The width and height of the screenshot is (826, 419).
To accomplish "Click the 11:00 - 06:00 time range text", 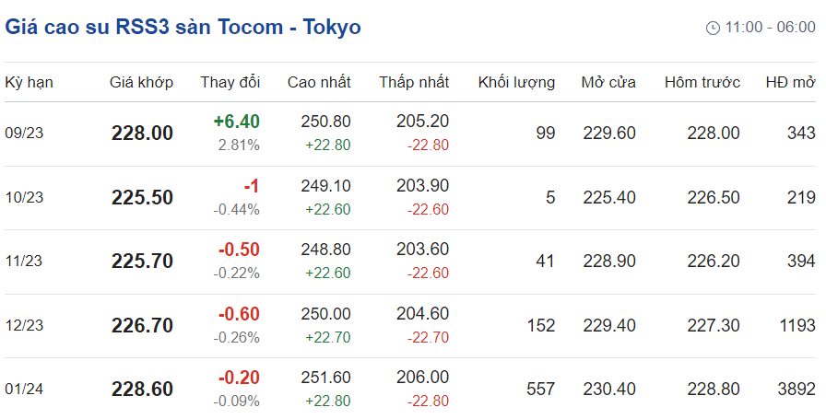I will click(x=770, y=28).
